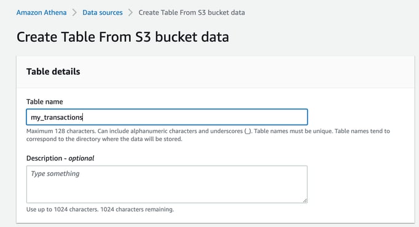Click 'Create Table From S3 bucket data' breadcrumb text
The height and width of the screenshot is (227, 419).
192,12
